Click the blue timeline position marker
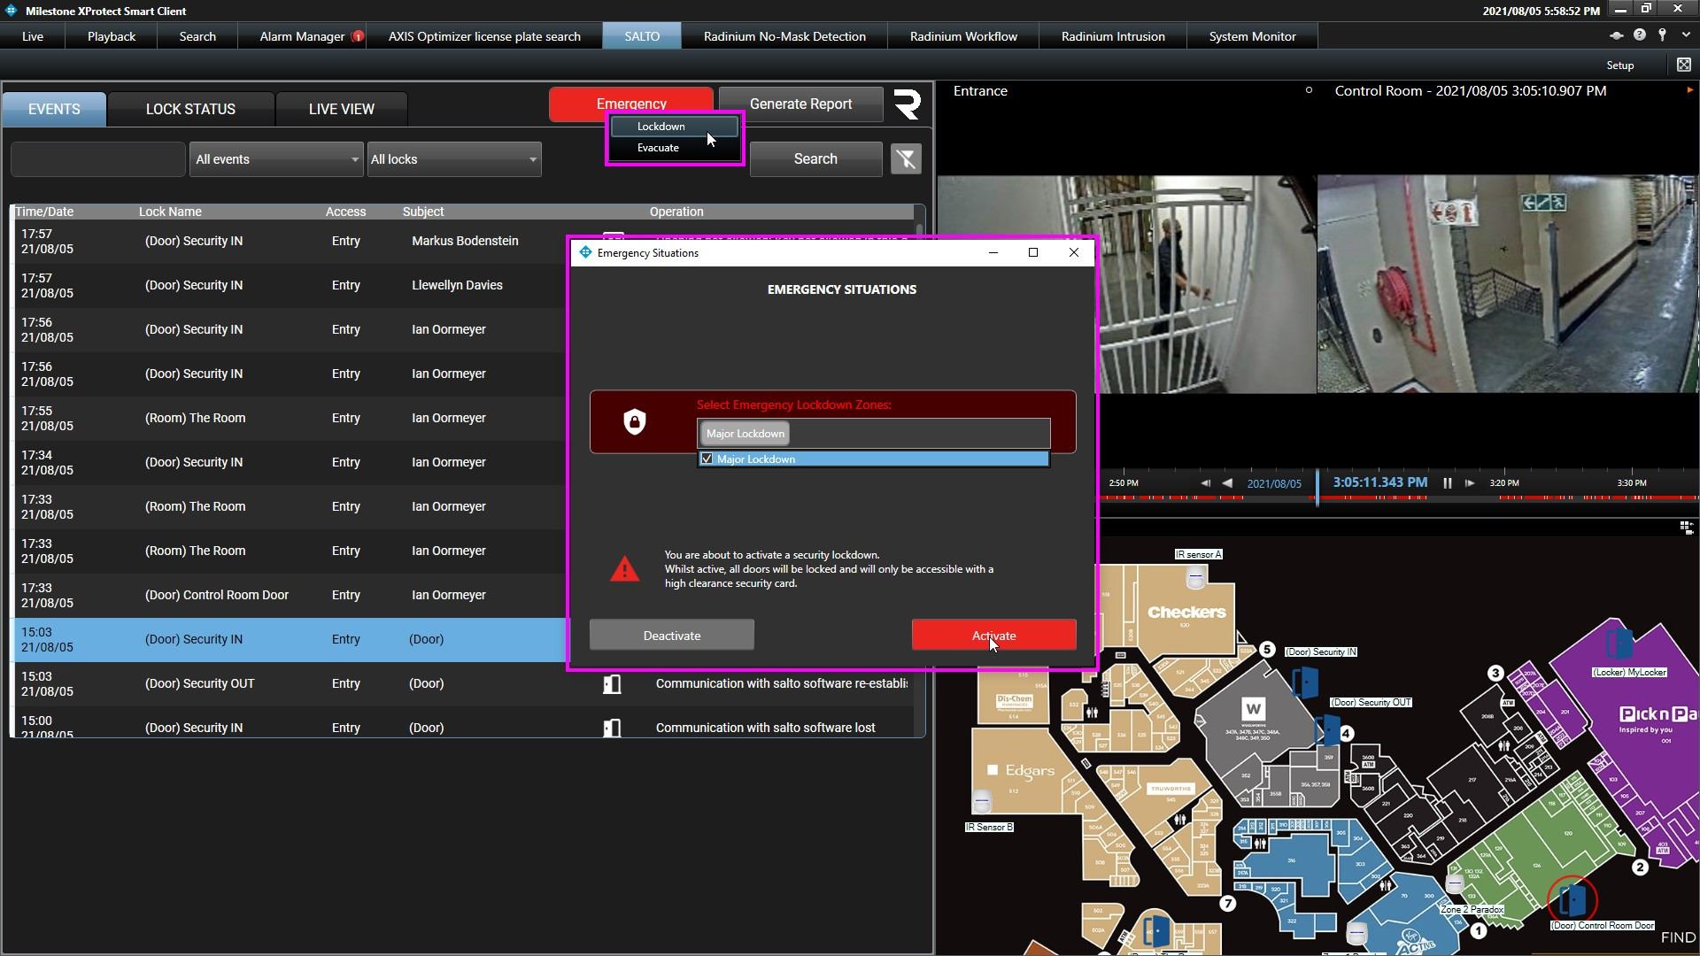The width and height of the screenshot is (1700, 956). pyautogui.click(x=1317, y=488)
